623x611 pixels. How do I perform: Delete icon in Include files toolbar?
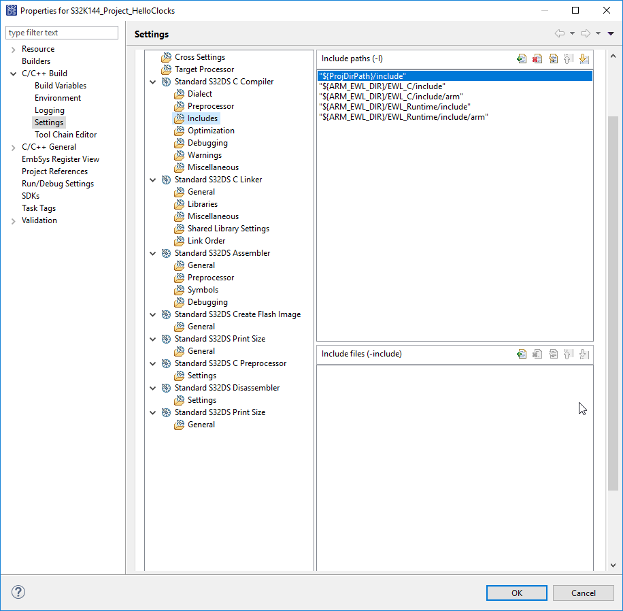pyautogui.click(x=537, y=354)
